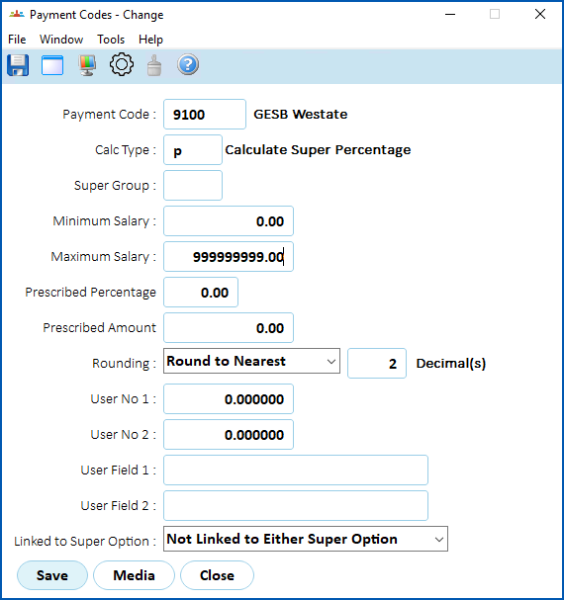Viewport: 564px width, 600px height.
Task: Click the User Field 2 text box
Action: pyautogui.click(x=296, y=505)
